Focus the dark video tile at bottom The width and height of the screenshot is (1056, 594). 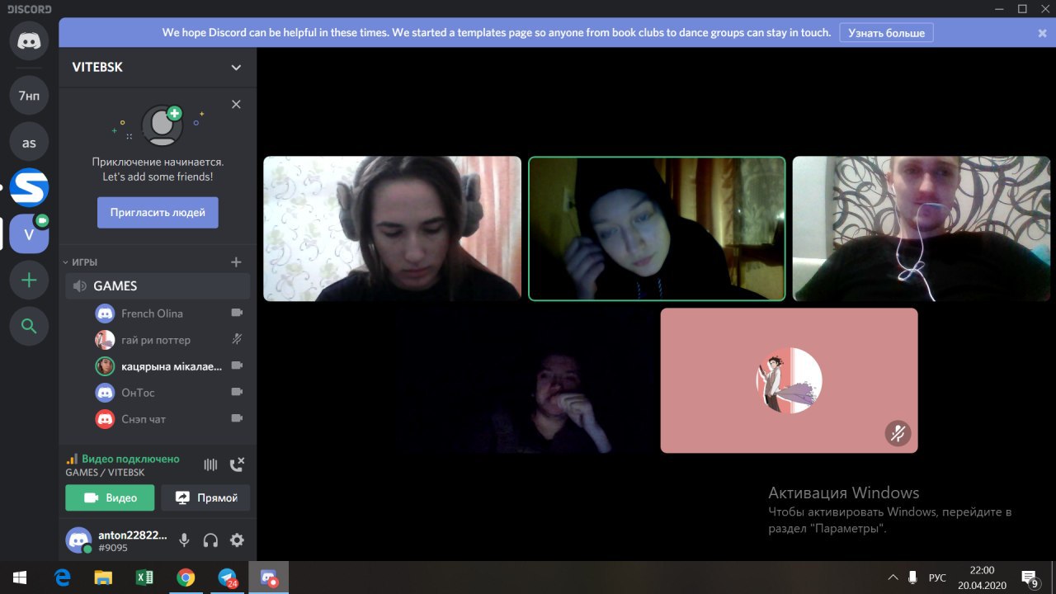(x=525, y=380)
